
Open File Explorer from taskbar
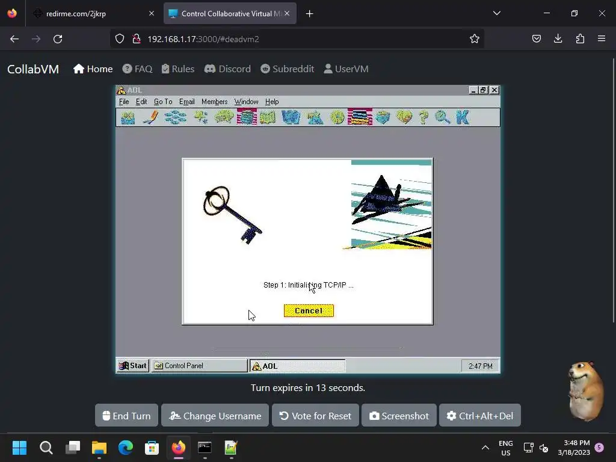pos(99,448)
